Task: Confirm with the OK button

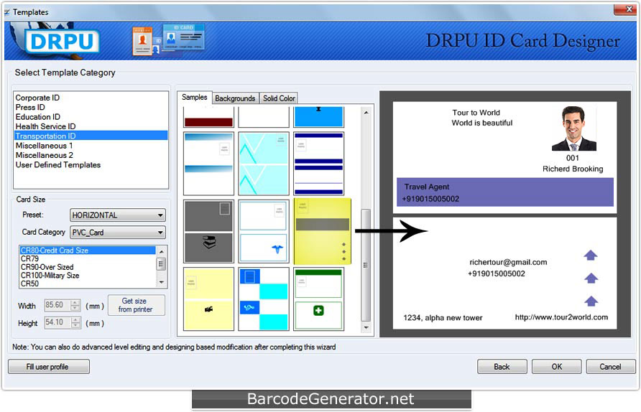Action: (x=556, y=367)
